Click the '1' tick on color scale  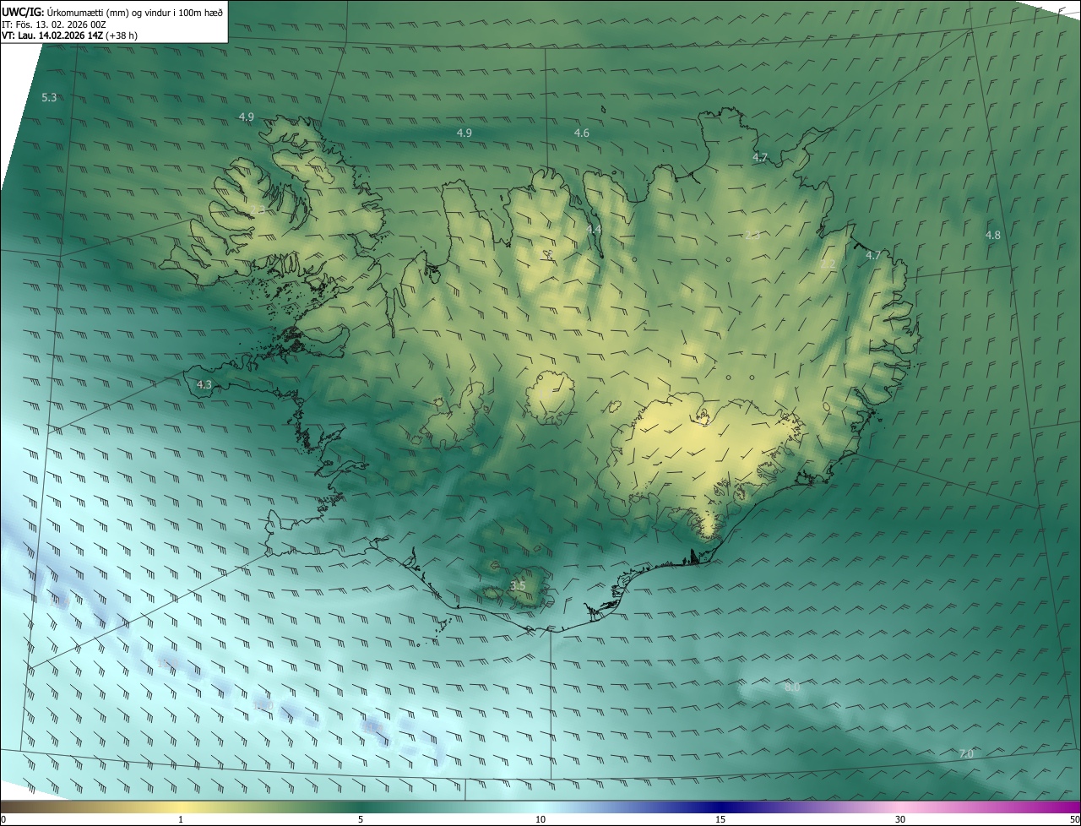coord(181,819)
